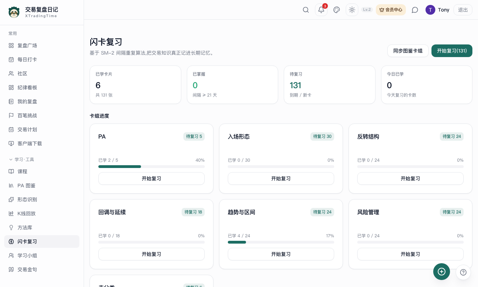Click 卡组进度 section heading
Screen dimensions: 478x287
coord(99,116)
